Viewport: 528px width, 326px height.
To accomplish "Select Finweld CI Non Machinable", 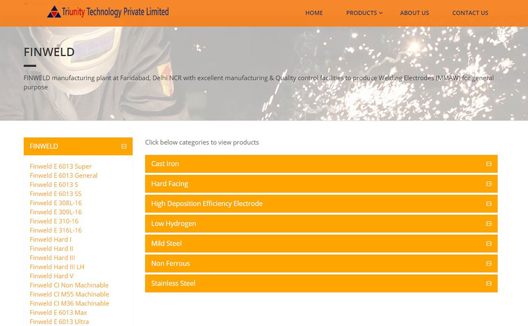I will 69,285.
